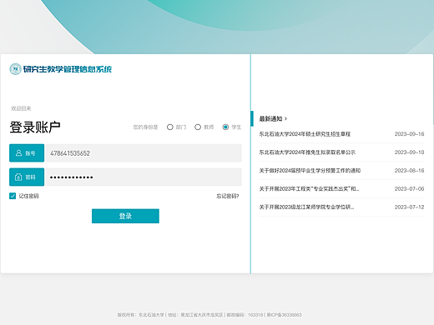The width and height of the screenshot is (434, 325).
Task: Open notice 关于开展2023级龙江某师学院专业学位研
Action: tap(306, 207)
